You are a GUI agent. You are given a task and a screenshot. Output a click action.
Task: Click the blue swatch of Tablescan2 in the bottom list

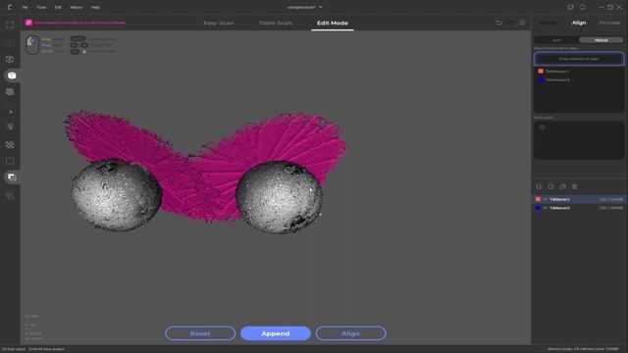coord(538,208)
